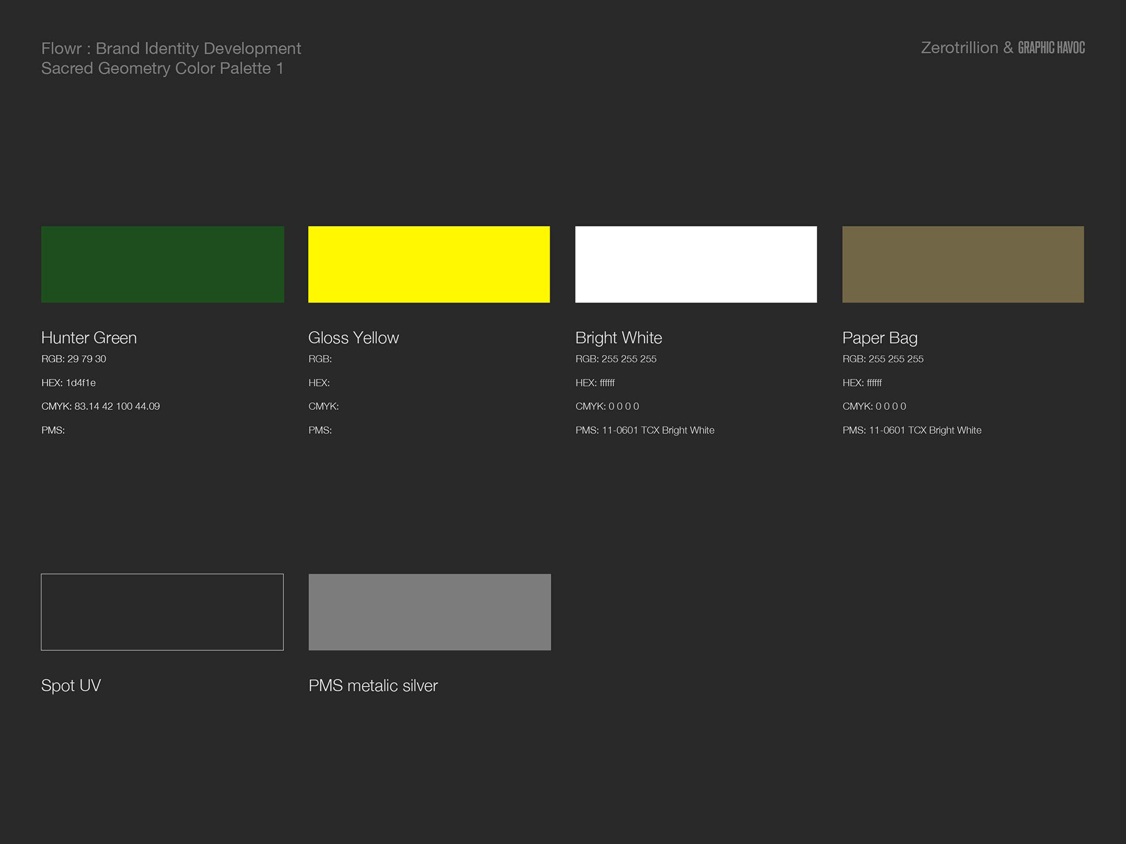The height and width of the screenshot is (844, 1126).
Task: Click the Zerotrillion name in header
Action: pyautogui.click(x=959, y=48)
